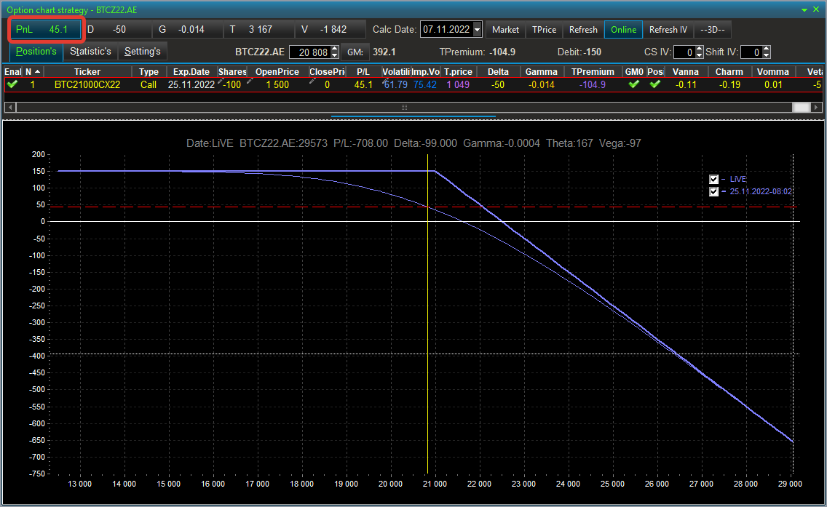Viewport: 827px width, 507px height.
Task: Click the TPremium column header
Action: (x=593, y=72)
